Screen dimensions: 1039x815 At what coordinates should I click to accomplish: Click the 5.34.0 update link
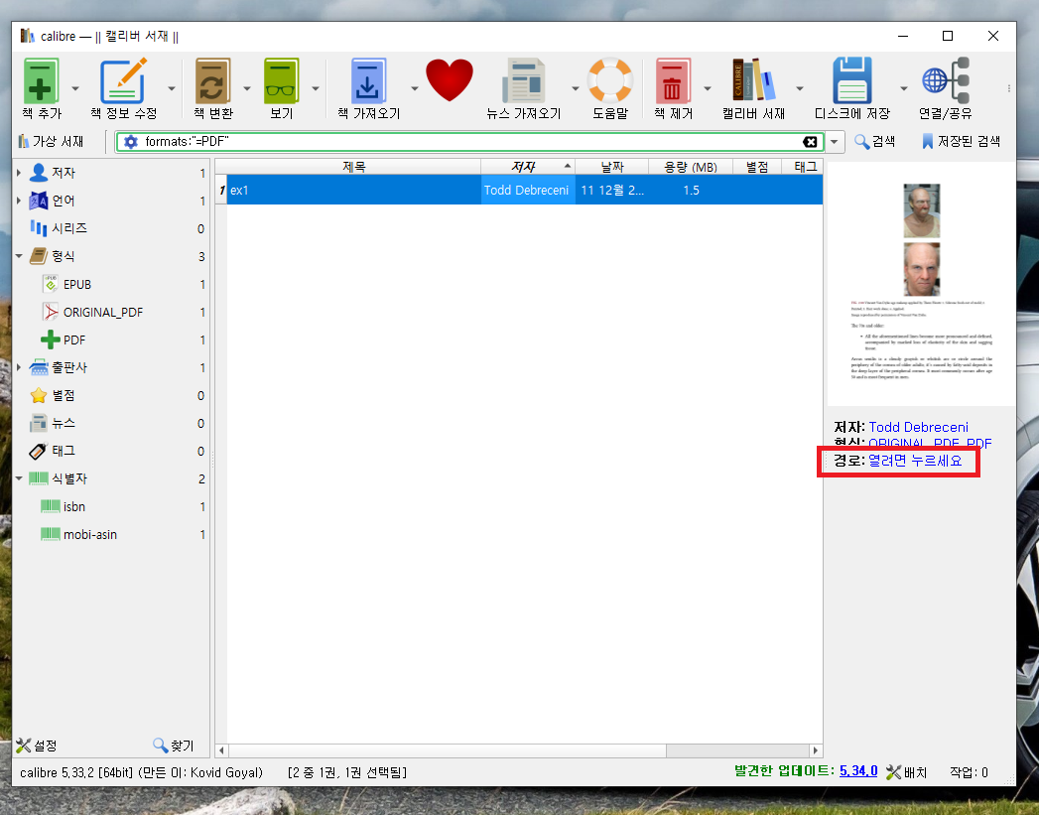[x=858, y=771]
